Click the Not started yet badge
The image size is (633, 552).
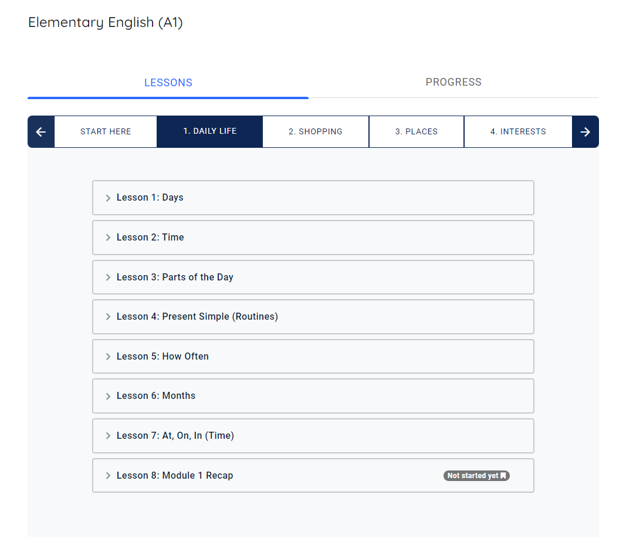(476, 476)
